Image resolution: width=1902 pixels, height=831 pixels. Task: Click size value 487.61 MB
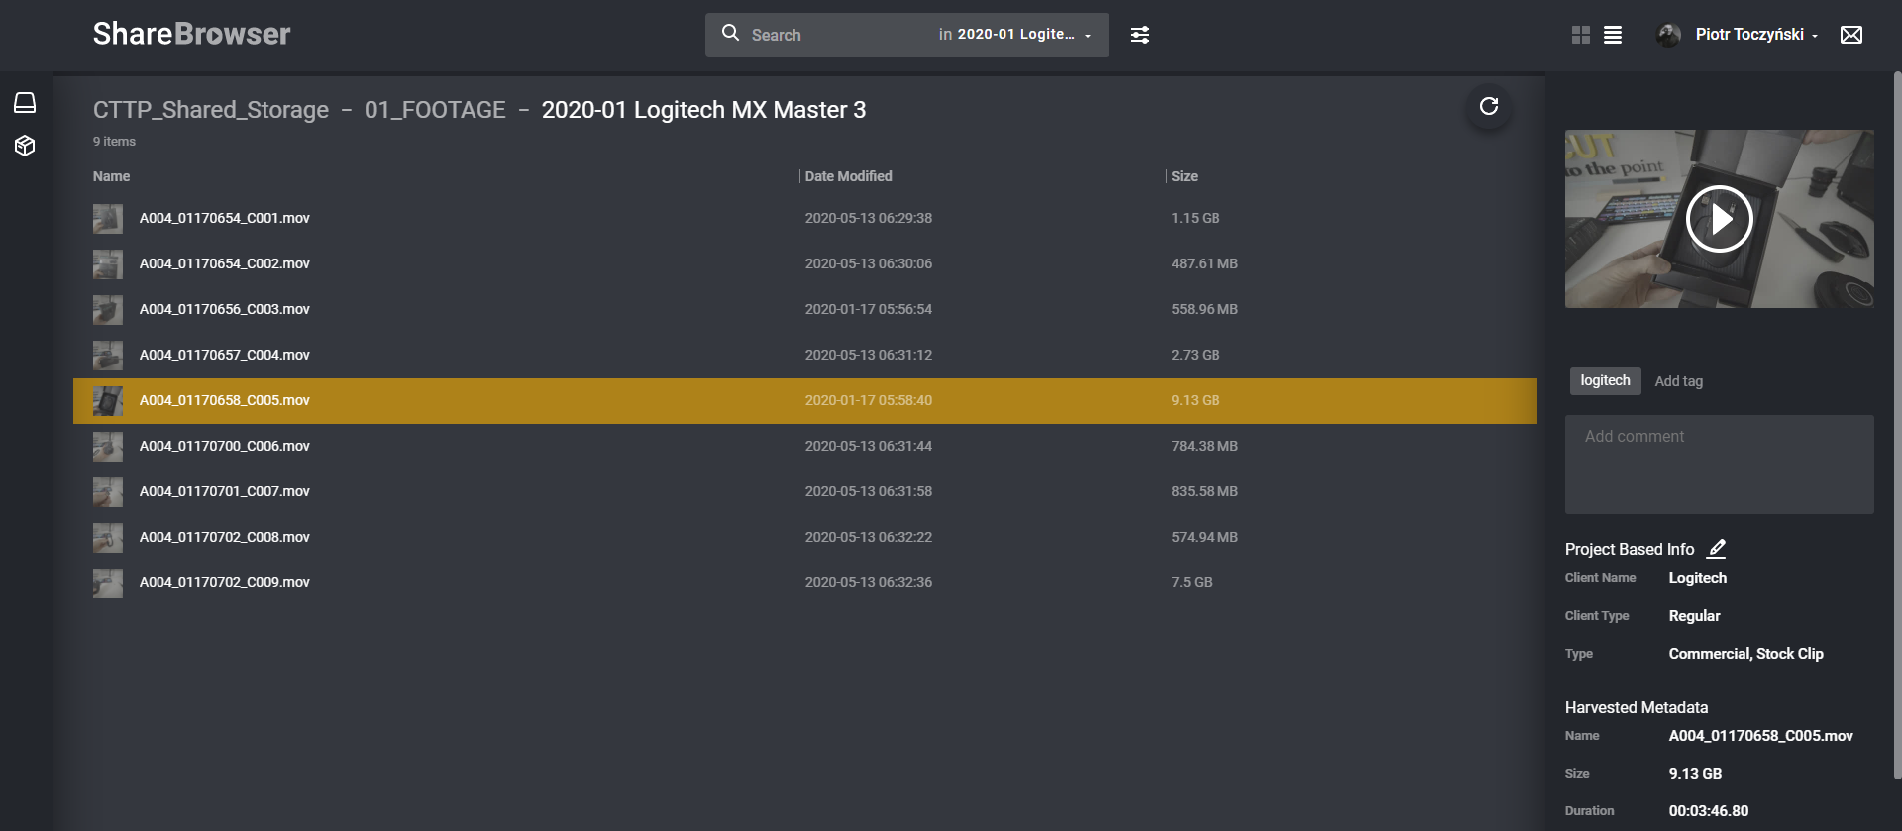coord(1205,263)
